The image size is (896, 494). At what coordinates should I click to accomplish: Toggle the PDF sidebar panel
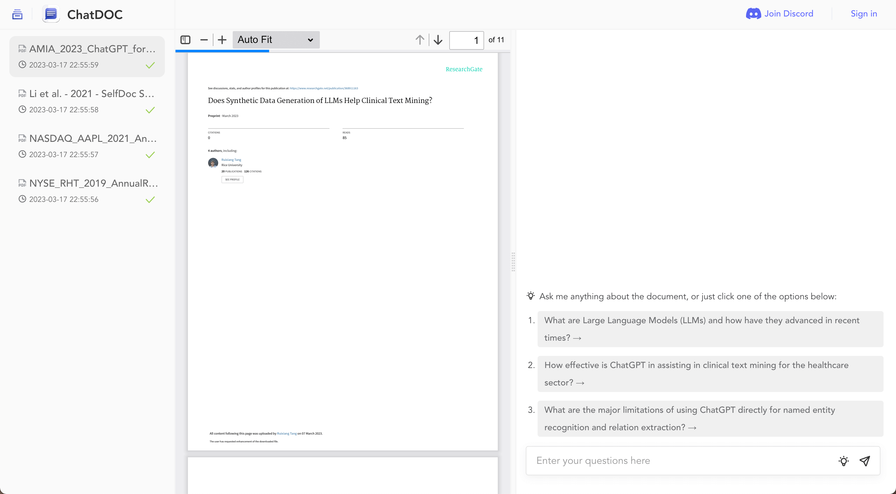tap(185, 40)
